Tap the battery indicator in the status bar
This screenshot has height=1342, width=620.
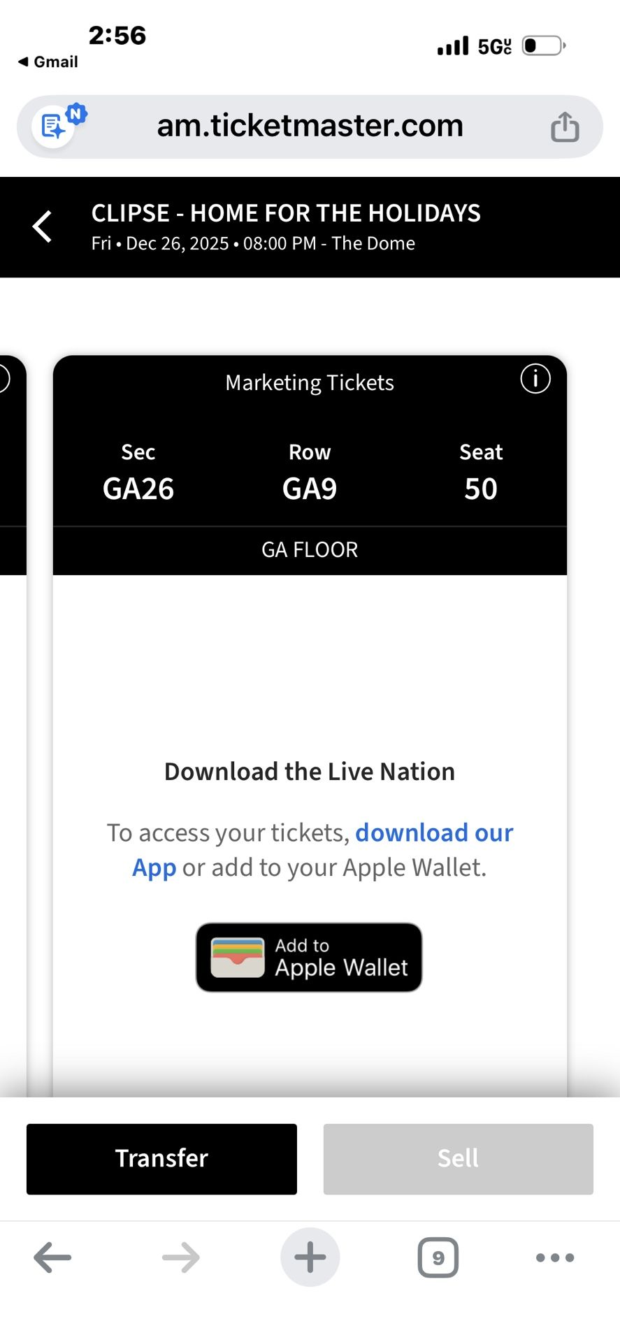[542, 45]
